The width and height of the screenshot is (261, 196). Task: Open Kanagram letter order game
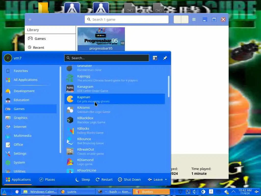[115, 89]
